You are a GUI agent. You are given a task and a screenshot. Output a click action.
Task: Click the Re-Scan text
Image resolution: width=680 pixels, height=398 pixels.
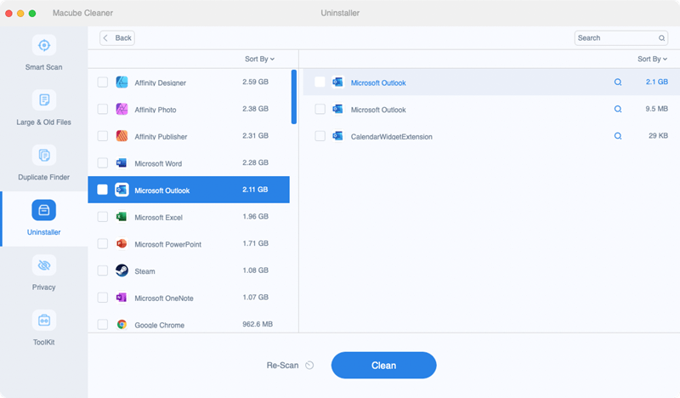(x=282, y=366)
